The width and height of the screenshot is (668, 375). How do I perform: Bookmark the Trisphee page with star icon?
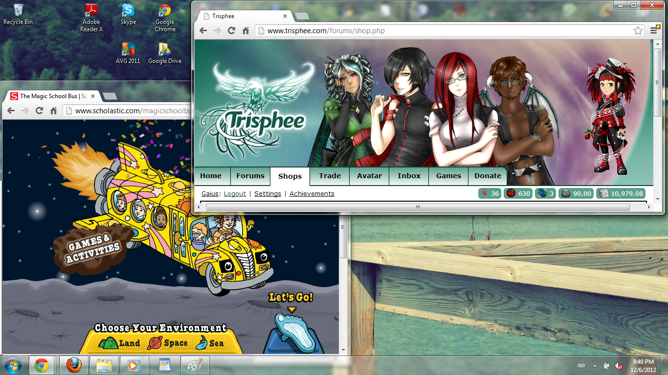(638, 31)
